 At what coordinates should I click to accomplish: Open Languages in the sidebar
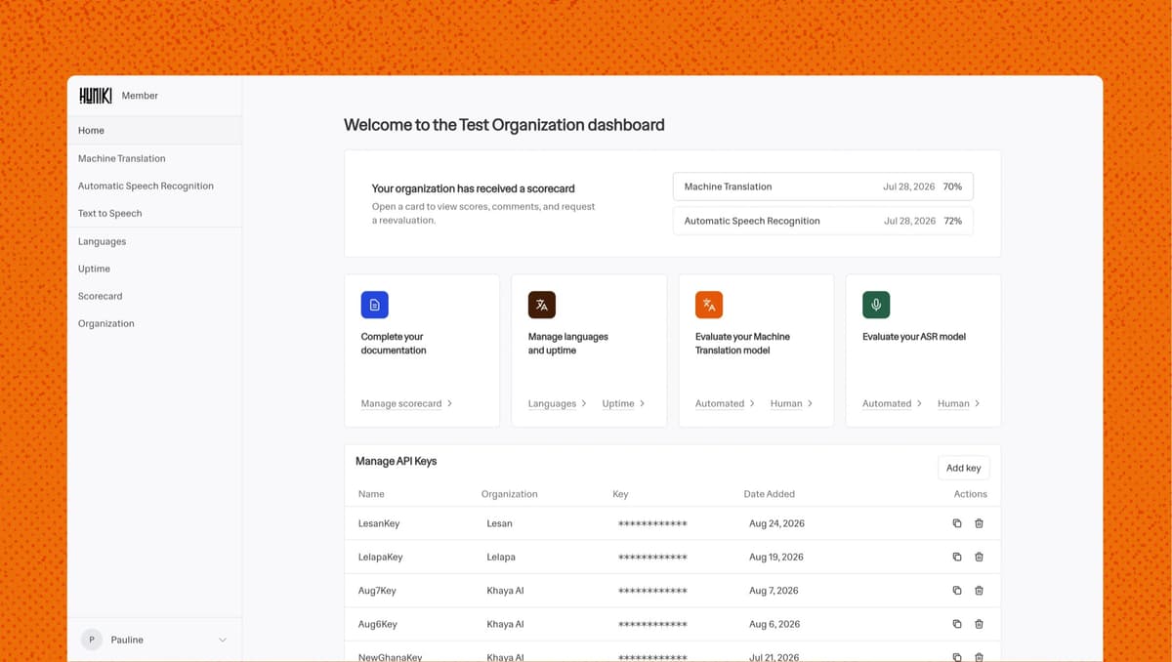(x=154, y=241)
